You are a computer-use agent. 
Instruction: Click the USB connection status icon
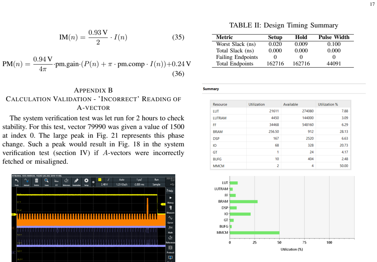coord(172,184)
